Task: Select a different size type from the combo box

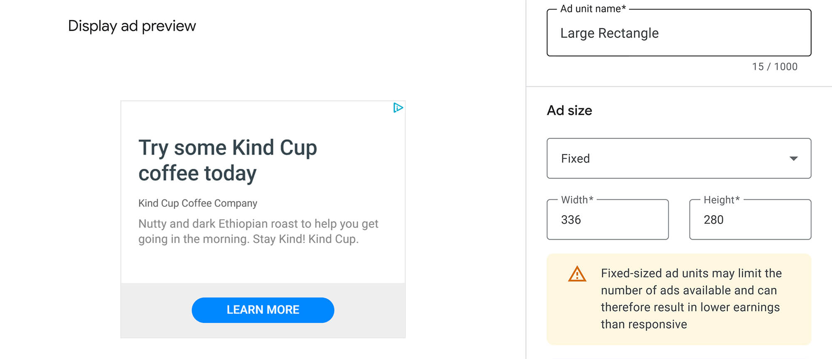Action: (x=678, y=158)
